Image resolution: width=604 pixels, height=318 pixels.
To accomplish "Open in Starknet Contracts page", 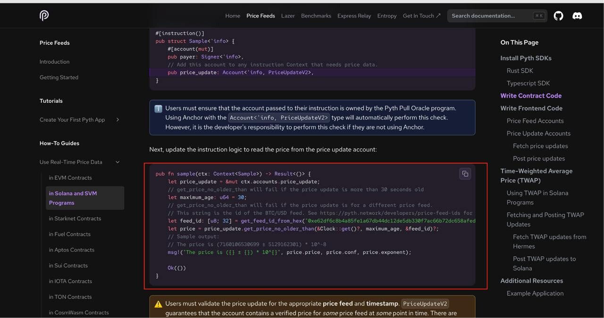I will tap(75, 218).
